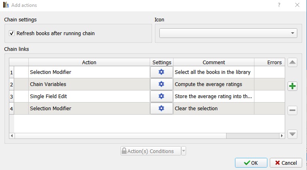Open settings gear for Chain Variables row
The image size is (307, 170).
click(x=161, y=84)
